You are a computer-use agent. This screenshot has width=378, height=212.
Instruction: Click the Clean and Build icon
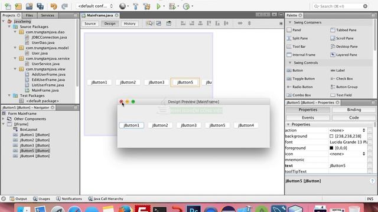(147, 6)
